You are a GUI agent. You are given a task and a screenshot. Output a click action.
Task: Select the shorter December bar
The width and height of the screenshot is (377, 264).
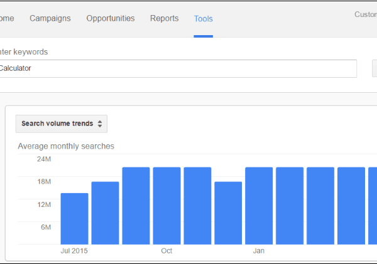point(228,213)
